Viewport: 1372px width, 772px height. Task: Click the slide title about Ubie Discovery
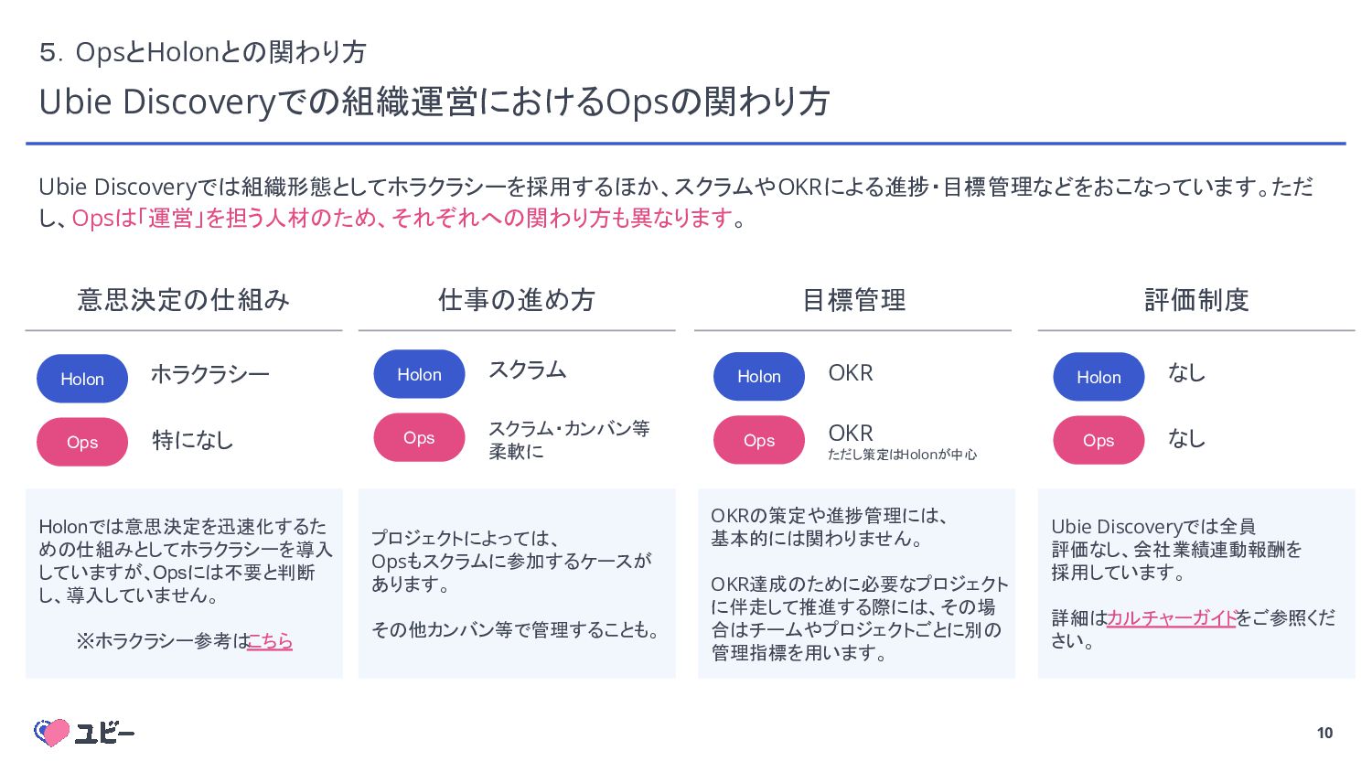(434, 102)
